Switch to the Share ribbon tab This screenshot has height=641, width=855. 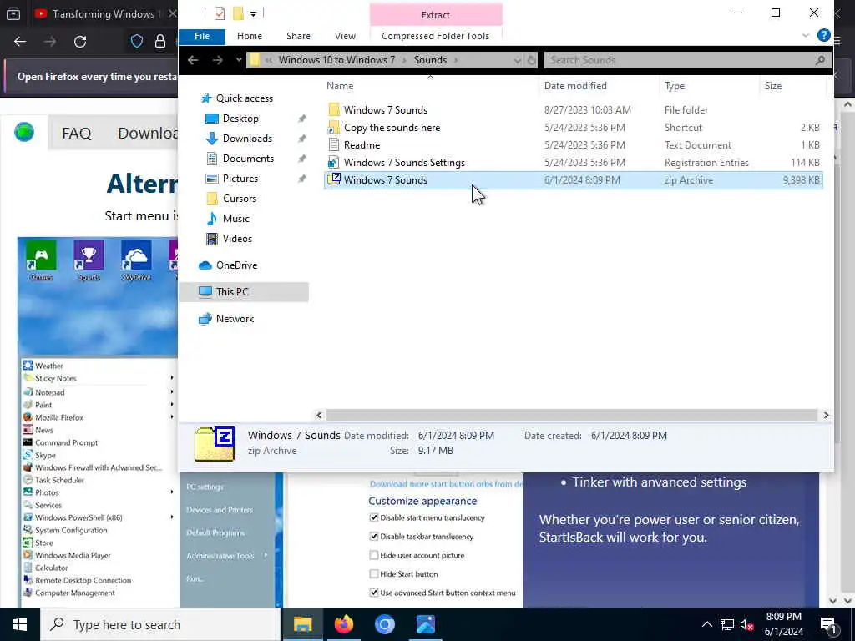point(298,36)
